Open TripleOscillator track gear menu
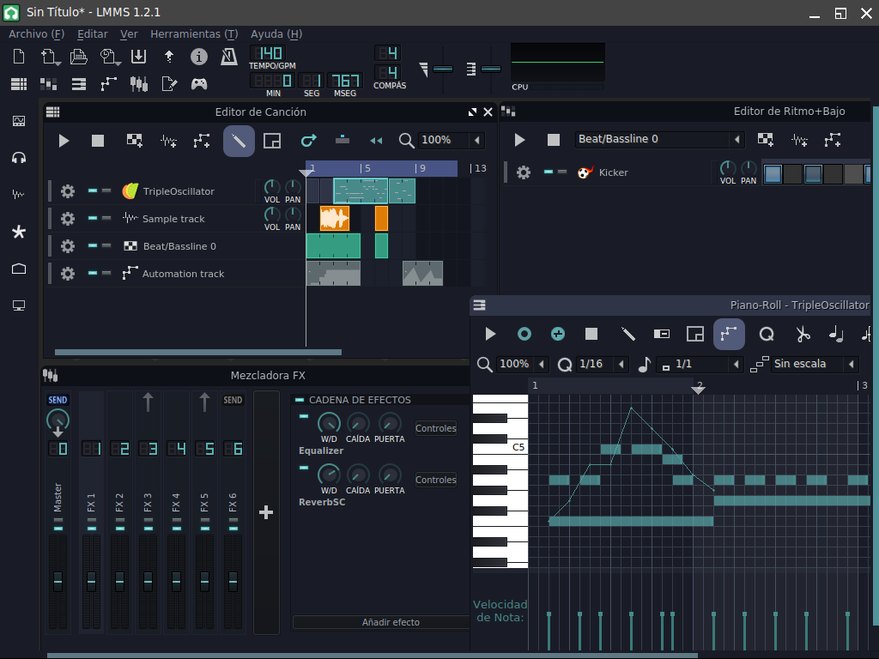This screenshot has width=879, height=659. pos(68,191)
